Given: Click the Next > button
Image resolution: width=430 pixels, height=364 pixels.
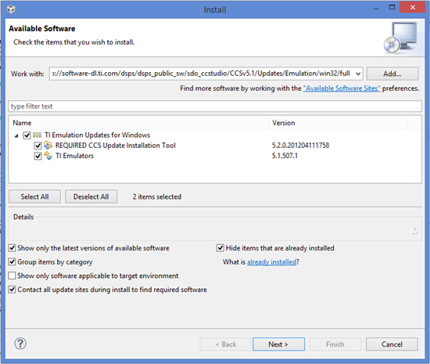Looking at the screenshot, I should pyautogui.click(x=278, y=344).
